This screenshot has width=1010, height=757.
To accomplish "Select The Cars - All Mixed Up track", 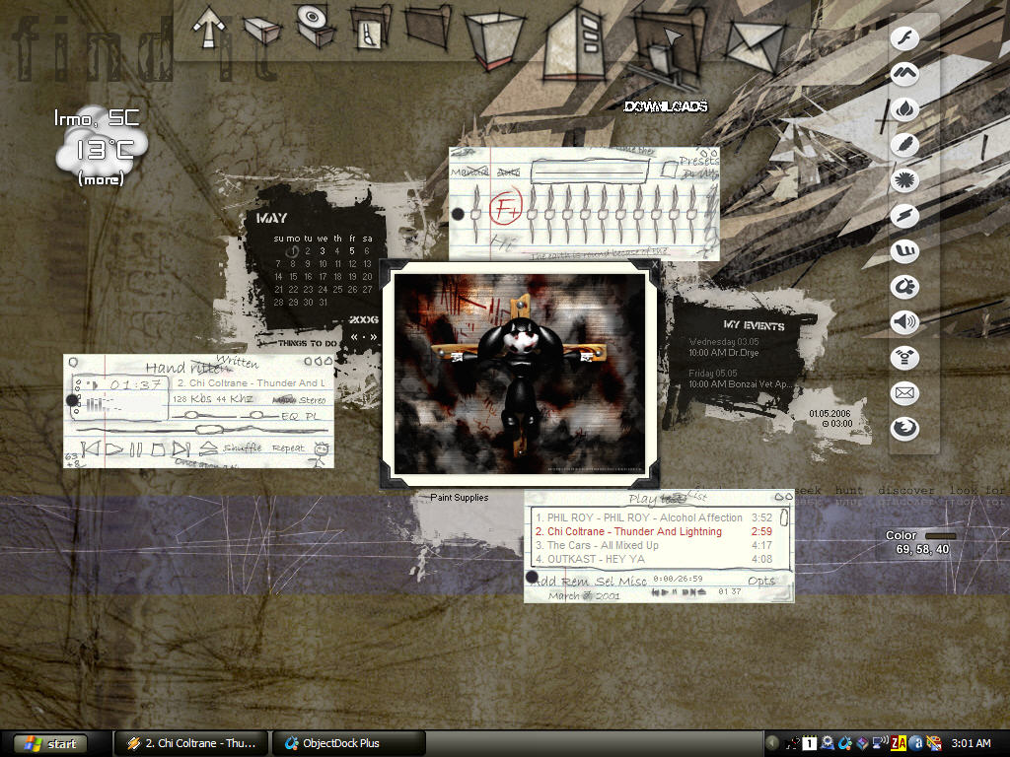I will point(654,545).
